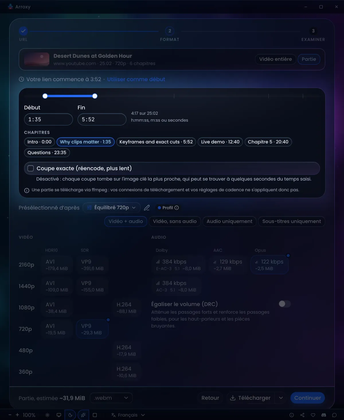This screenshot has width=344, height=420.
Task: Expand the Français language selector
Action: click(x=128, y=415)
